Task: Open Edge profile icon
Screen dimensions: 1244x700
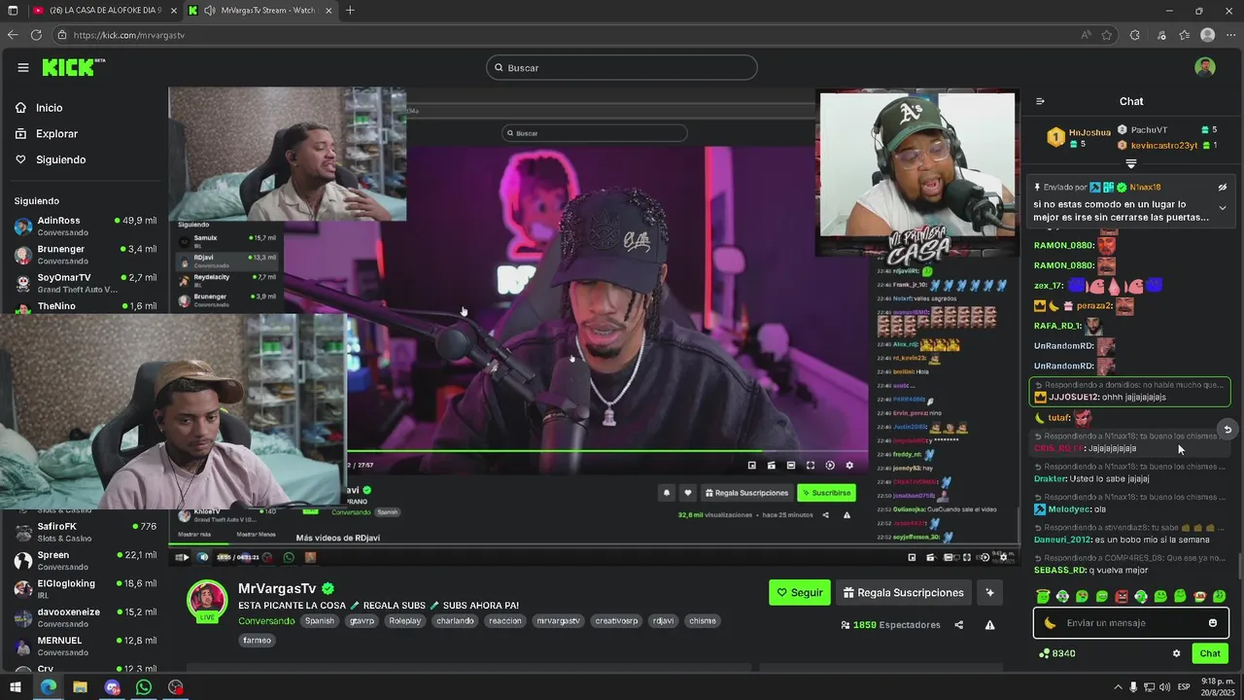Action: (1207, 35)
